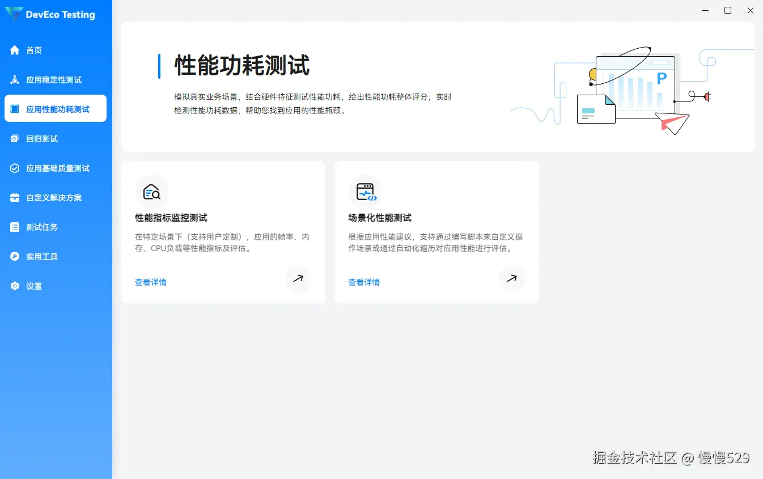This screenshot has width=763, height=479.
Task: Open 设置 in the sidebar
Action: [x=56, y=286]
